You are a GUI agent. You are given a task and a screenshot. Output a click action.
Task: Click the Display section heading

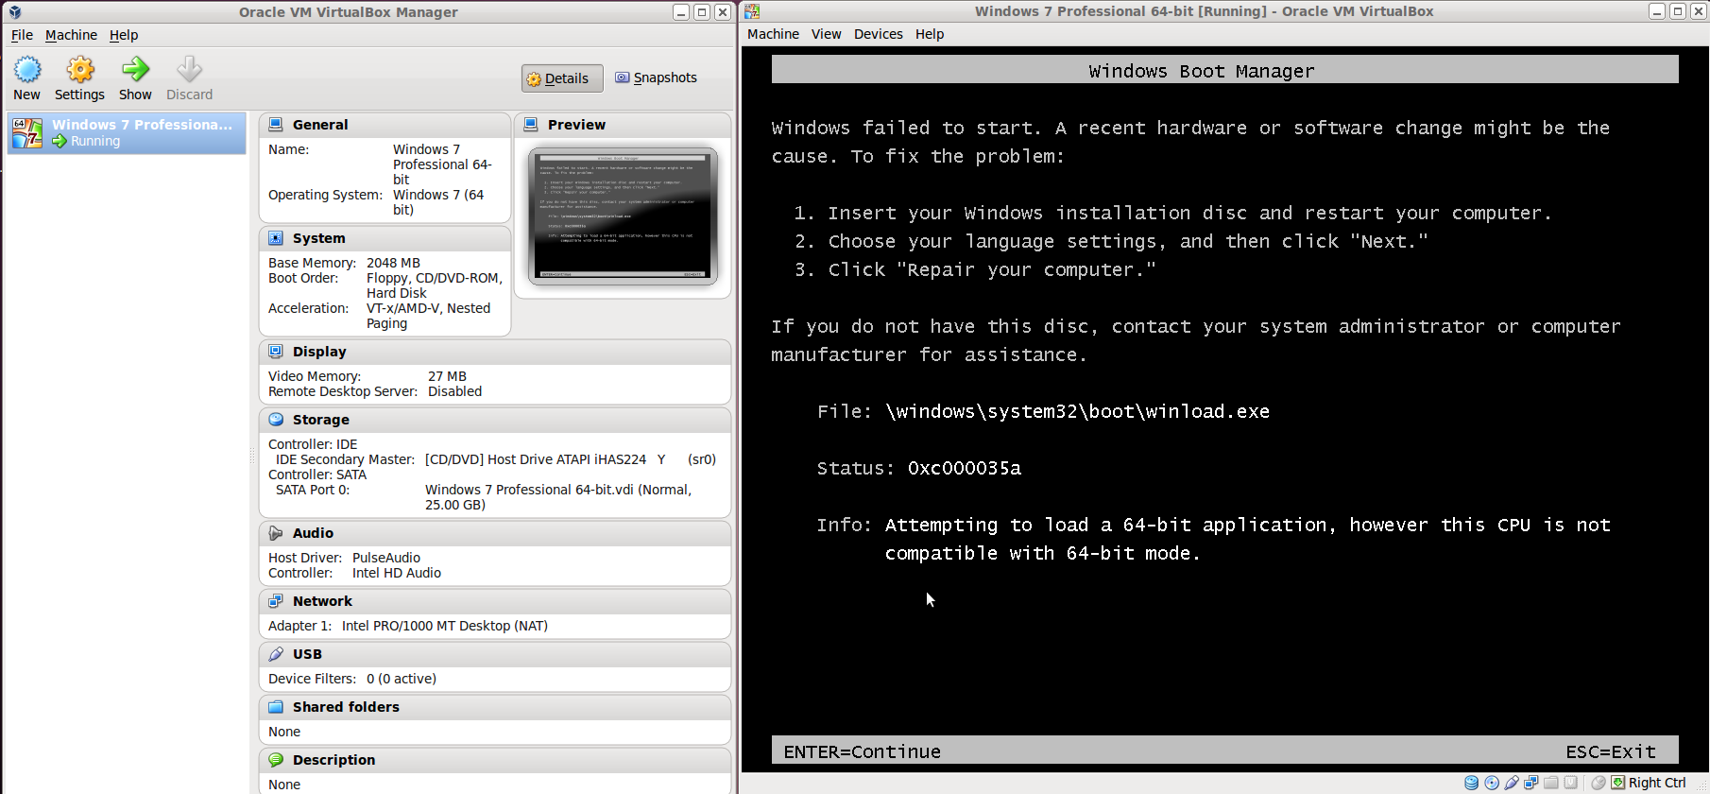point(319,352)
